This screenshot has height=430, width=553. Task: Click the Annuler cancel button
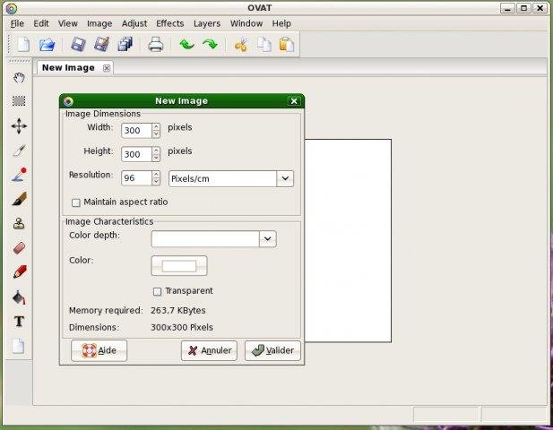(x=209, y=350)
